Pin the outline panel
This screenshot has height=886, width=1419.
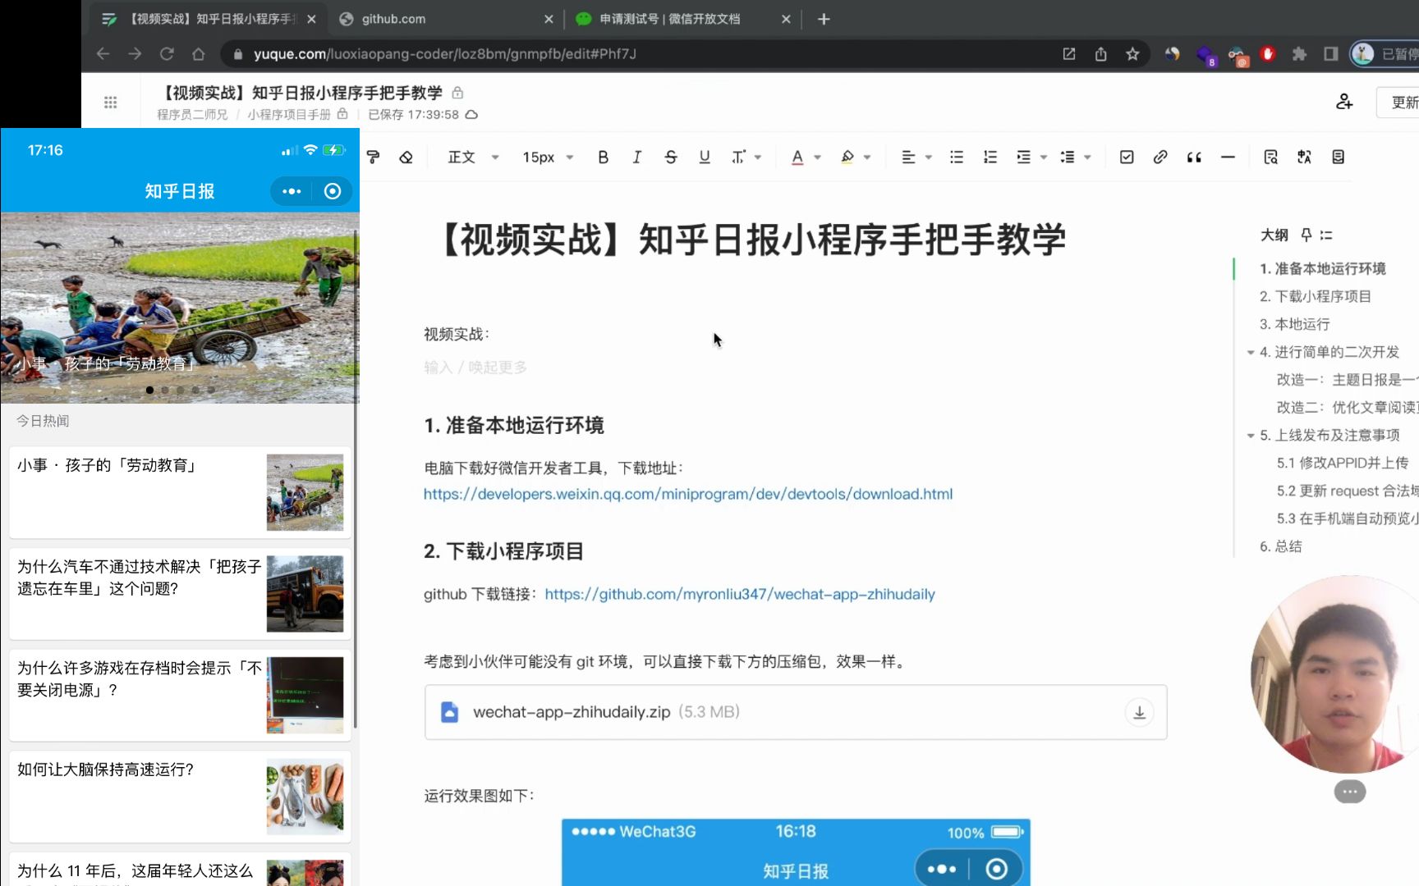pyautogui.click(x=1306, y=235)
